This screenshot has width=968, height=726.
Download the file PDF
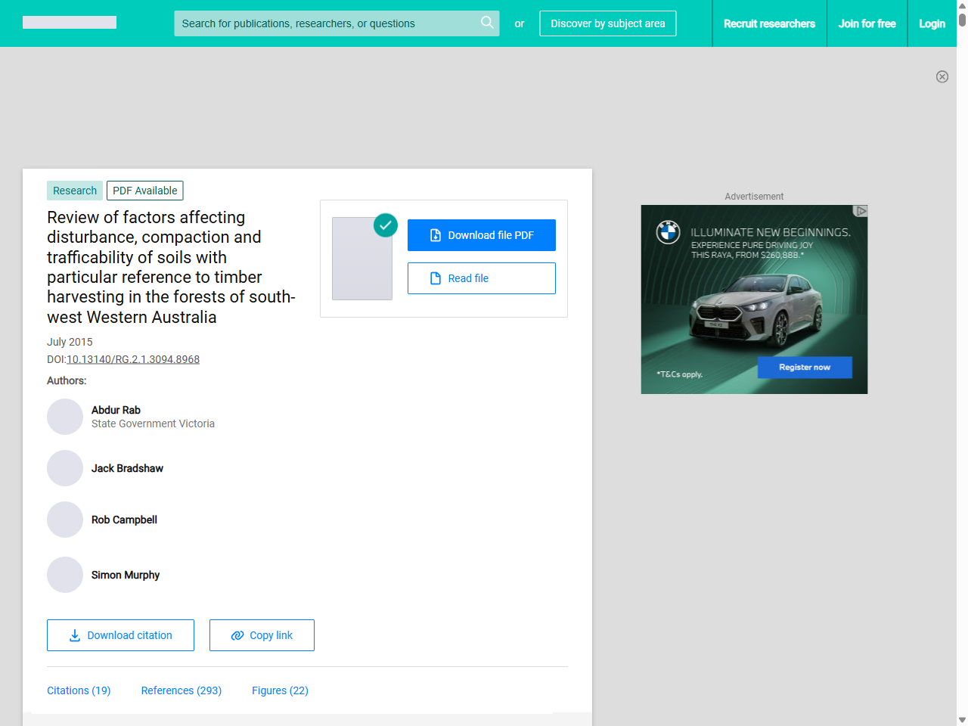(481, 235)
